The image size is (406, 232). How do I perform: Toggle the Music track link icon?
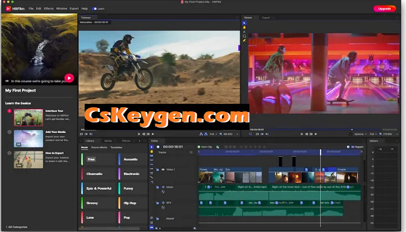163,191
